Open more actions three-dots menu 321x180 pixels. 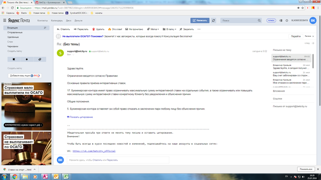pos(199,29)
